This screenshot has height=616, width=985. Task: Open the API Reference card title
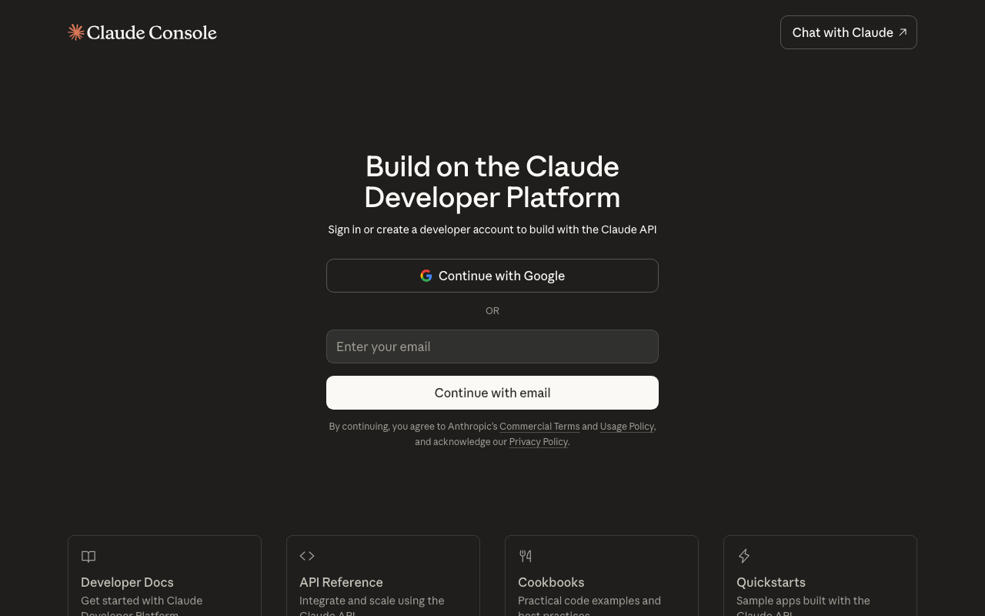coord(341,582)
